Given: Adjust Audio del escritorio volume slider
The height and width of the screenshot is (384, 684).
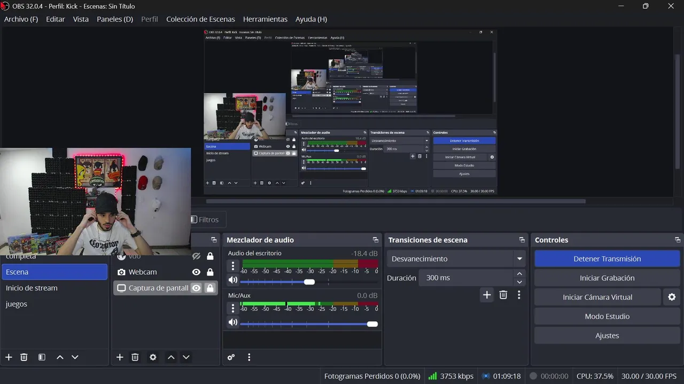Looking at the screenshot, I should point(309,282).
